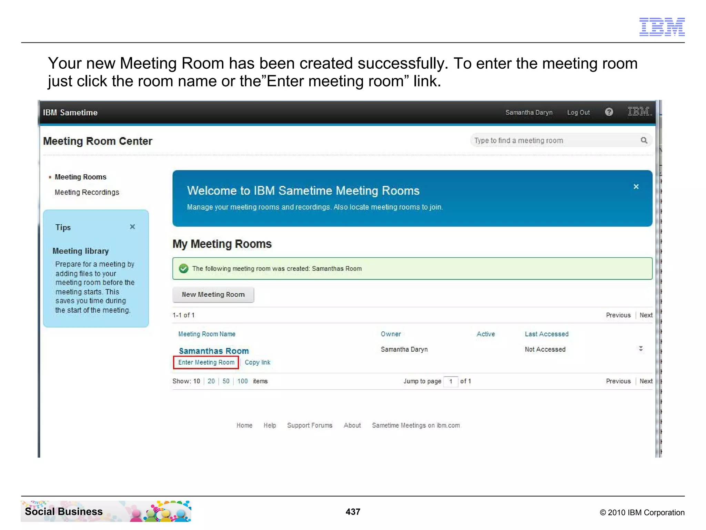
Task: Open Meeting Recordings navigation item
Action: point(87,192)
